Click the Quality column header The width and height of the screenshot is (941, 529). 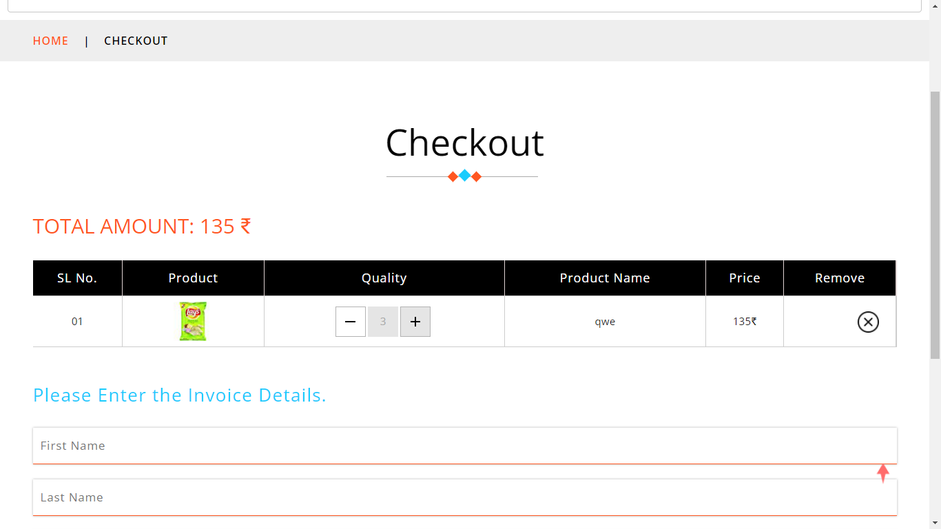[384, 278]
